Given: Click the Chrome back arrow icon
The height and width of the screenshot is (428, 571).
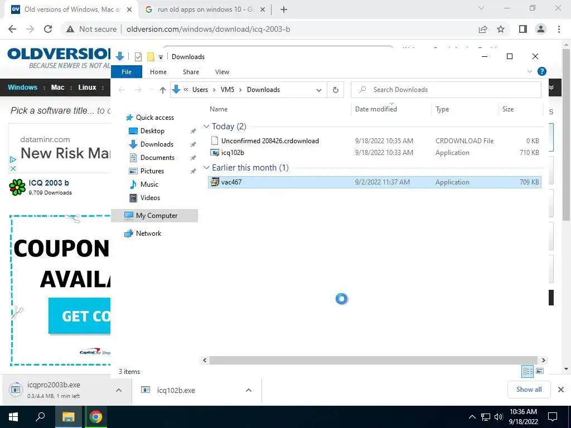Looking at the screenshot, I should click(x=12, y=29).
